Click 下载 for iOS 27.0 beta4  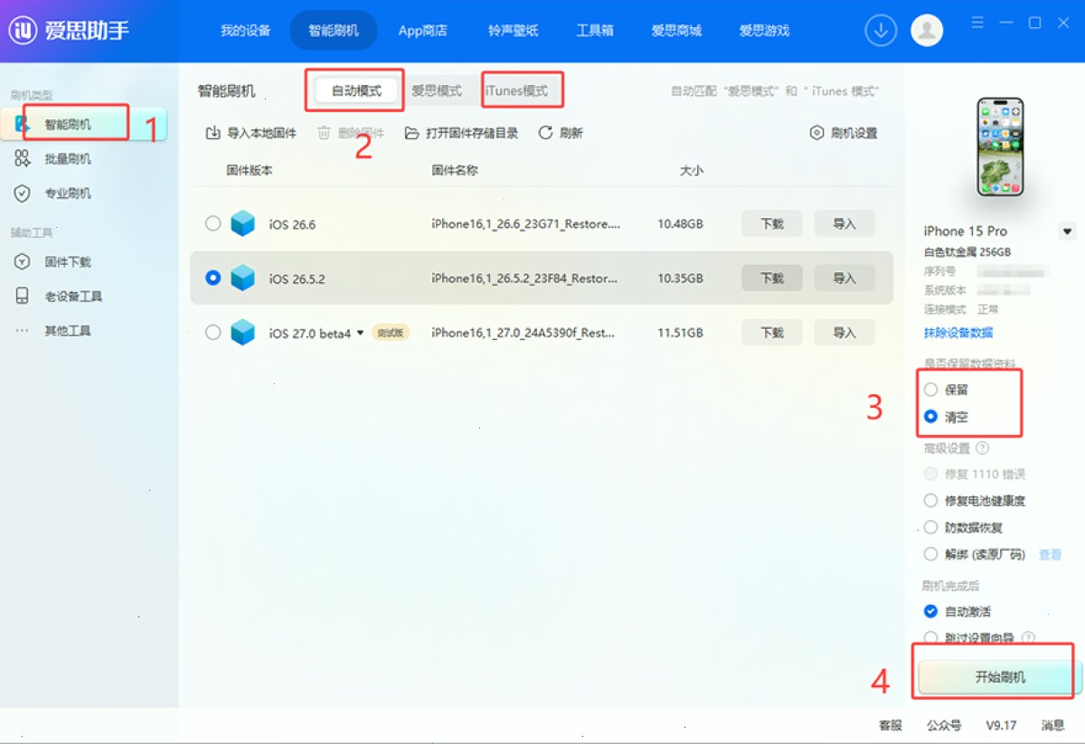772,332
